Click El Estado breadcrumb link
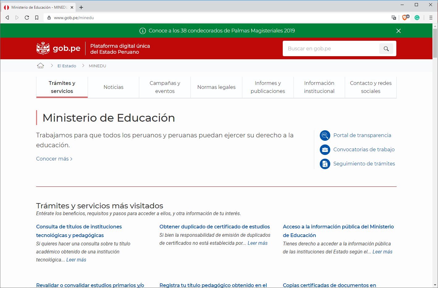 point(67,66)
